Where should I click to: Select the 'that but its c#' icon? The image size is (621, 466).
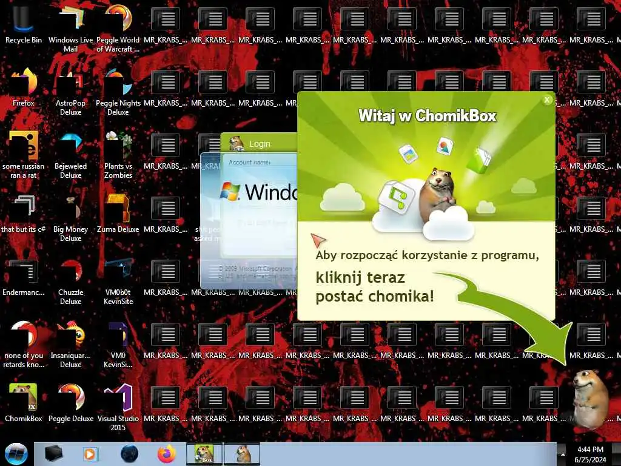(x=24, y=214)
